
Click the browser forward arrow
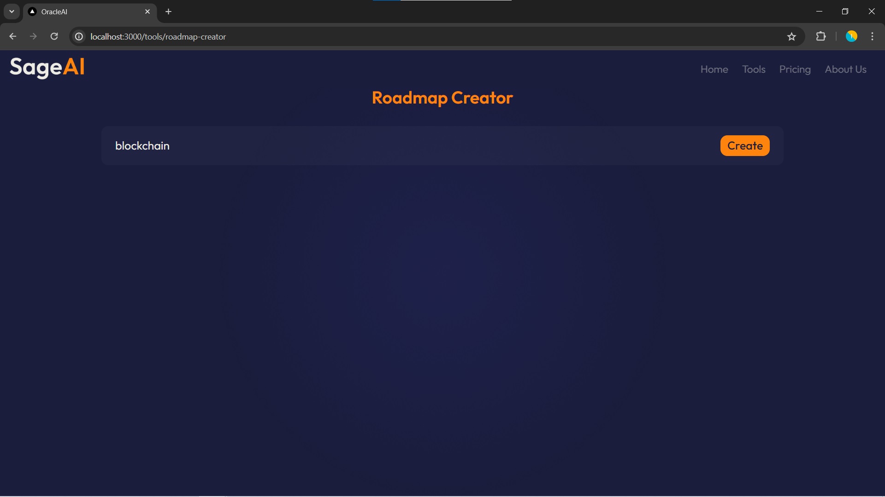(x=33, y=36)
